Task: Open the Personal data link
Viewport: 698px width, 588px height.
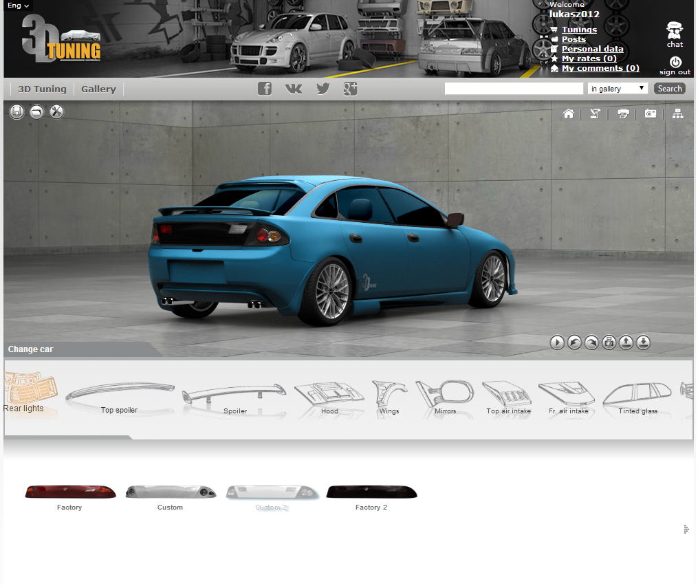Action: pos(592,49)
